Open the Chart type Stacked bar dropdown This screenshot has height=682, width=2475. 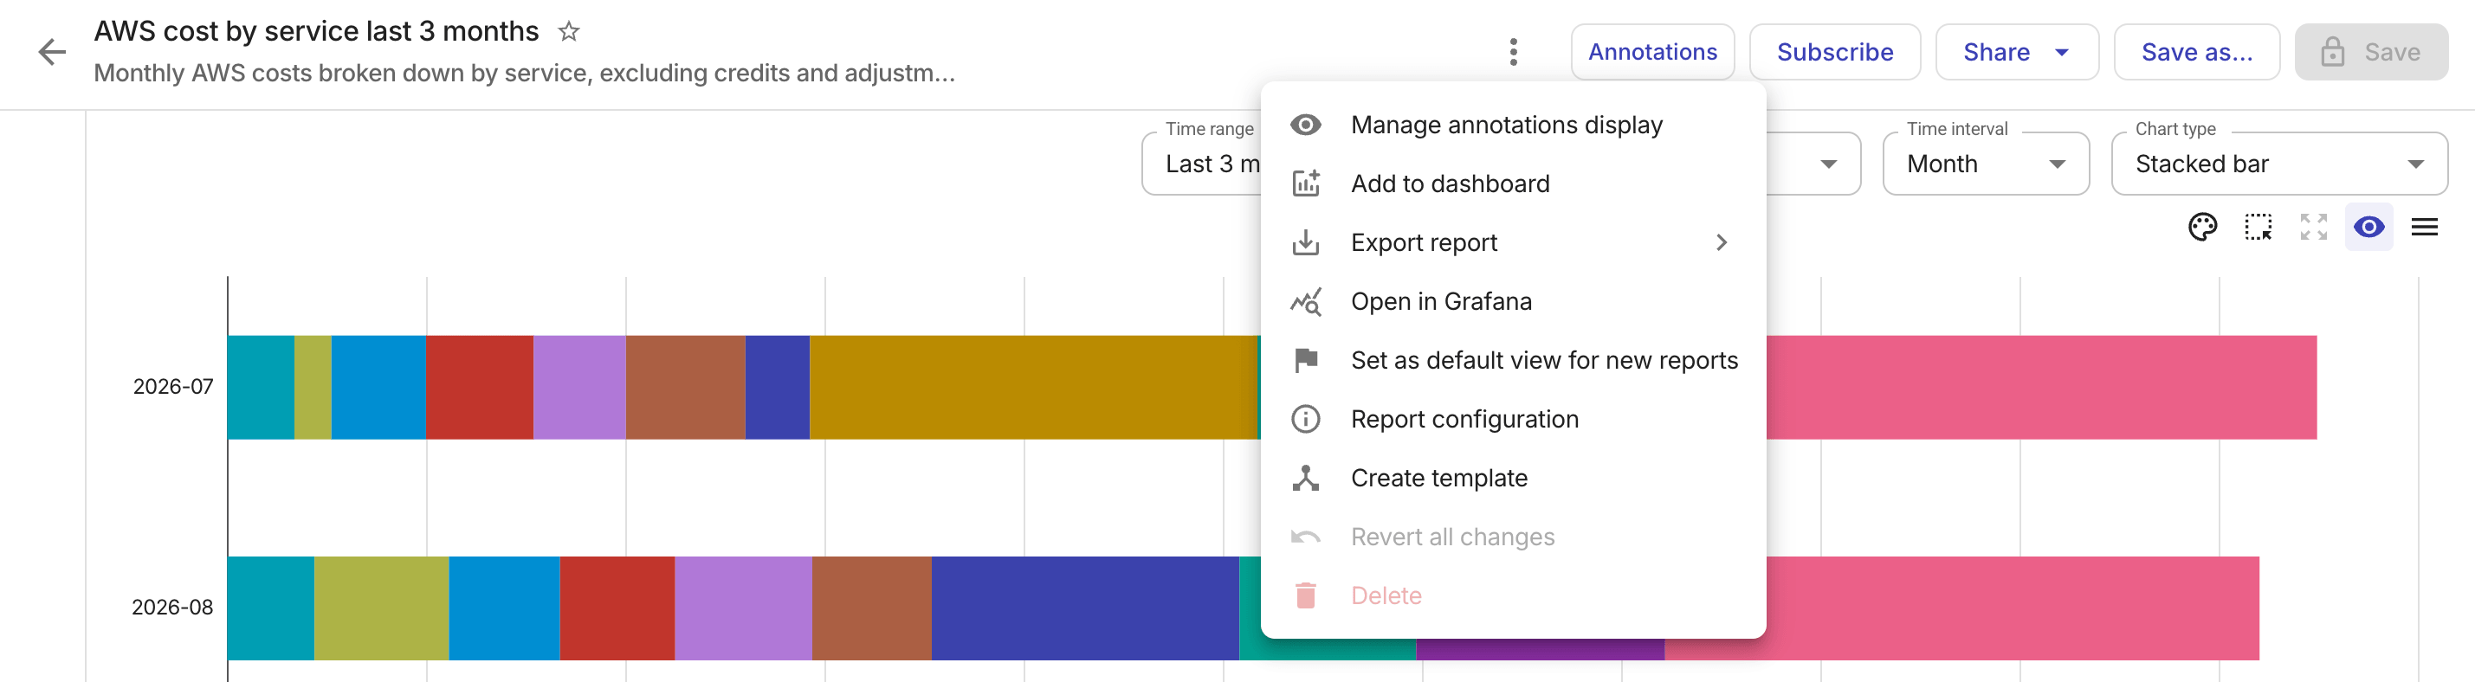click(2279, 164)
